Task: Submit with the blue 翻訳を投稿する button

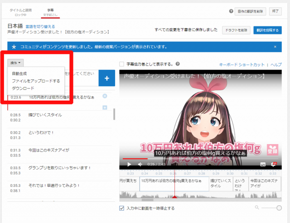Action: (267, 30)
